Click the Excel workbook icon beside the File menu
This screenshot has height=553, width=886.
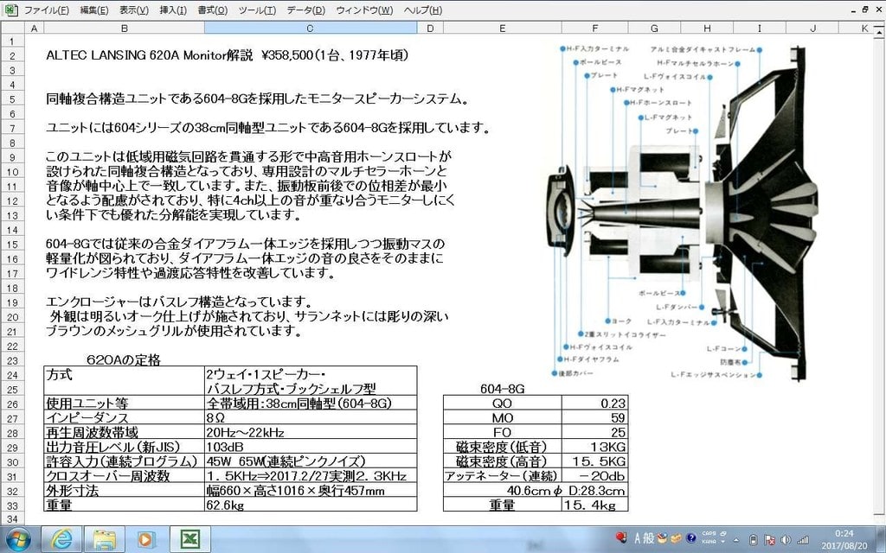pyautogui.click(x=10, y=10)
